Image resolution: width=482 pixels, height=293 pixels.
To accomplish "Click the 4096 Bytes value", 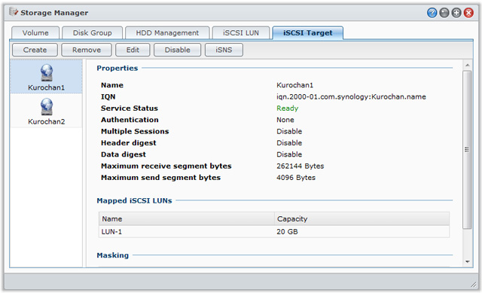I will (296, 178).
